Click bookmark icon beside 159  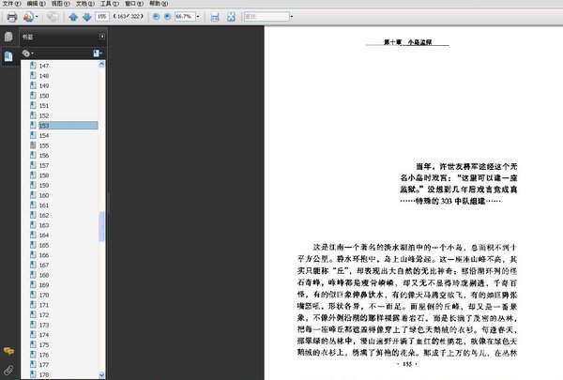click(x=33, y=185)
